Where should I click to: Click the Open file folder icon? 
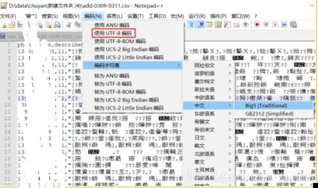pos(12,25)
